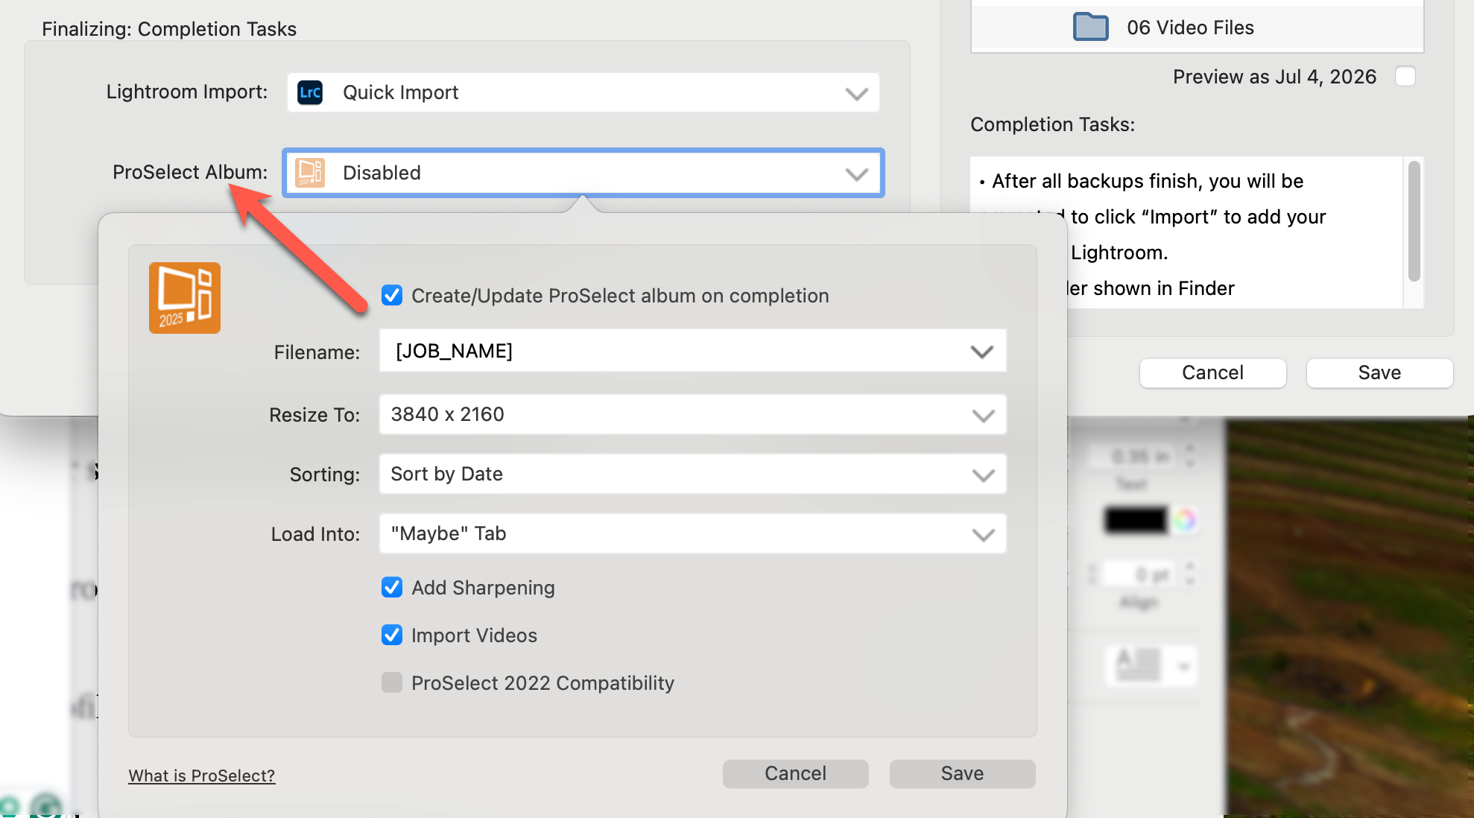Click the large ProSelect 2025 app icon
Screen dimensions: 1474x818
[x=185, y=298]
